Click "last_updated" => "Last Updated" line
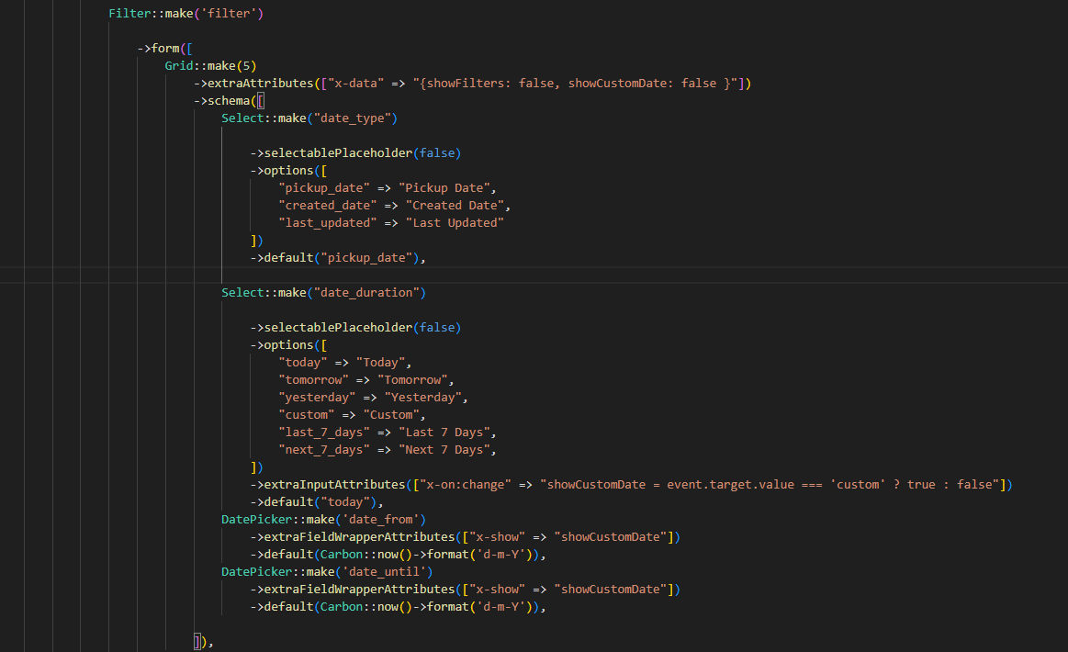This screenshot has width=1068, height=652. [391, 223]
